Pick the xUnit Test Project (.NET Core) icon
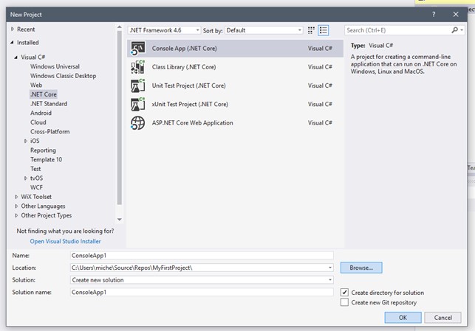This screenshot has width=475, height=331. [x=138, y=104]
